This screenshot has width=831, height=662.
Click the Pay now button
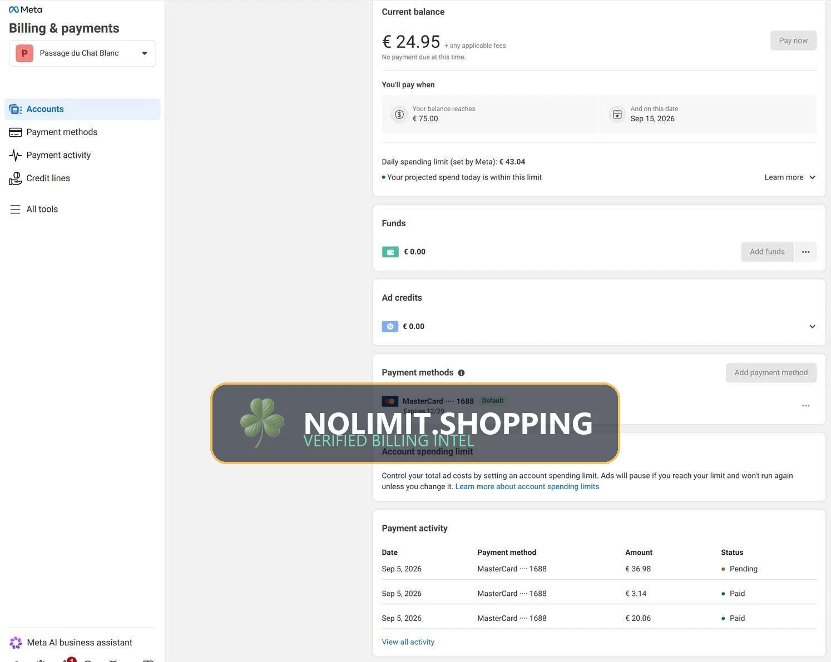[793, 41]
